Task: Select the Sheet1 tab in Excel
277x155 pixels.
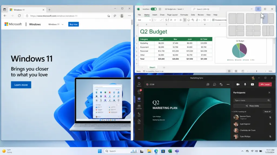Action: click(152, 67)
